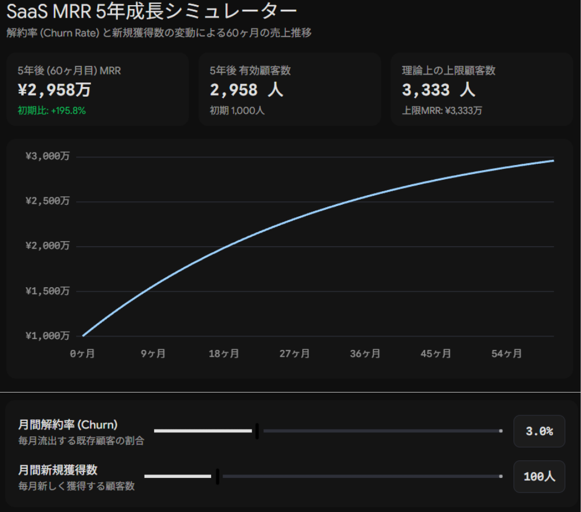The image size is (581, 512).
Task: Click the 初期 1,000人 text
Action: (237, 111)
